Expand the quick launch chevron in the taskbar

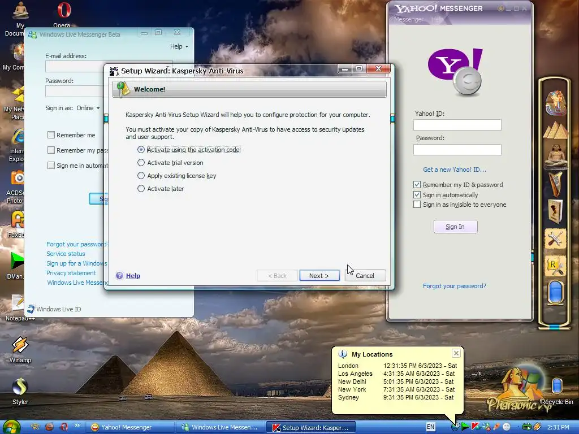pyautogui.click(x=77, y=426)
